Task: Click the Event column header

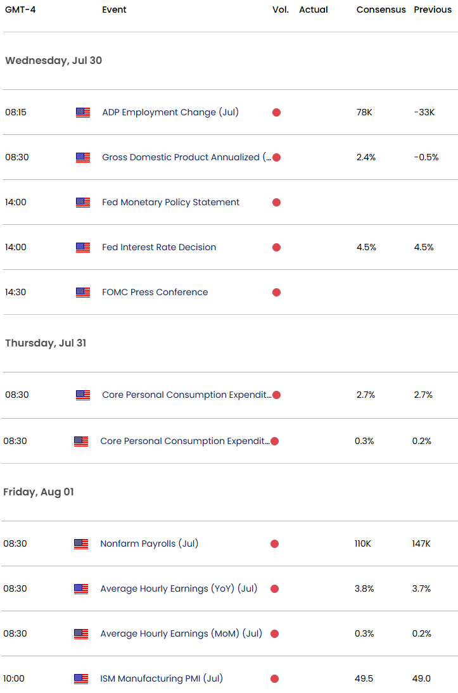Action: click(x=114, y=10)
